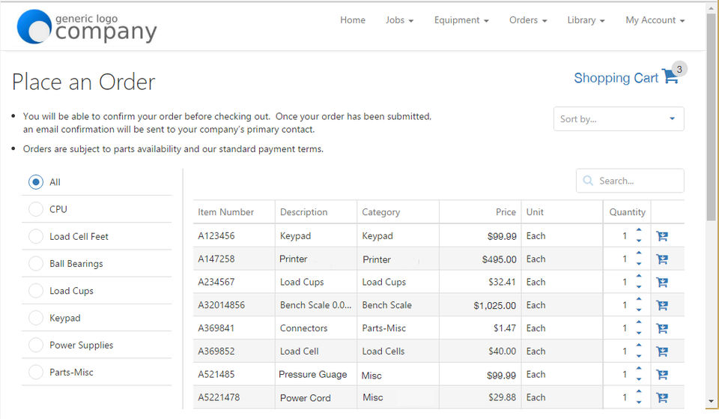Select the CPU category radio button
Screen dimensions: 719x419
[x=36, y=209]
